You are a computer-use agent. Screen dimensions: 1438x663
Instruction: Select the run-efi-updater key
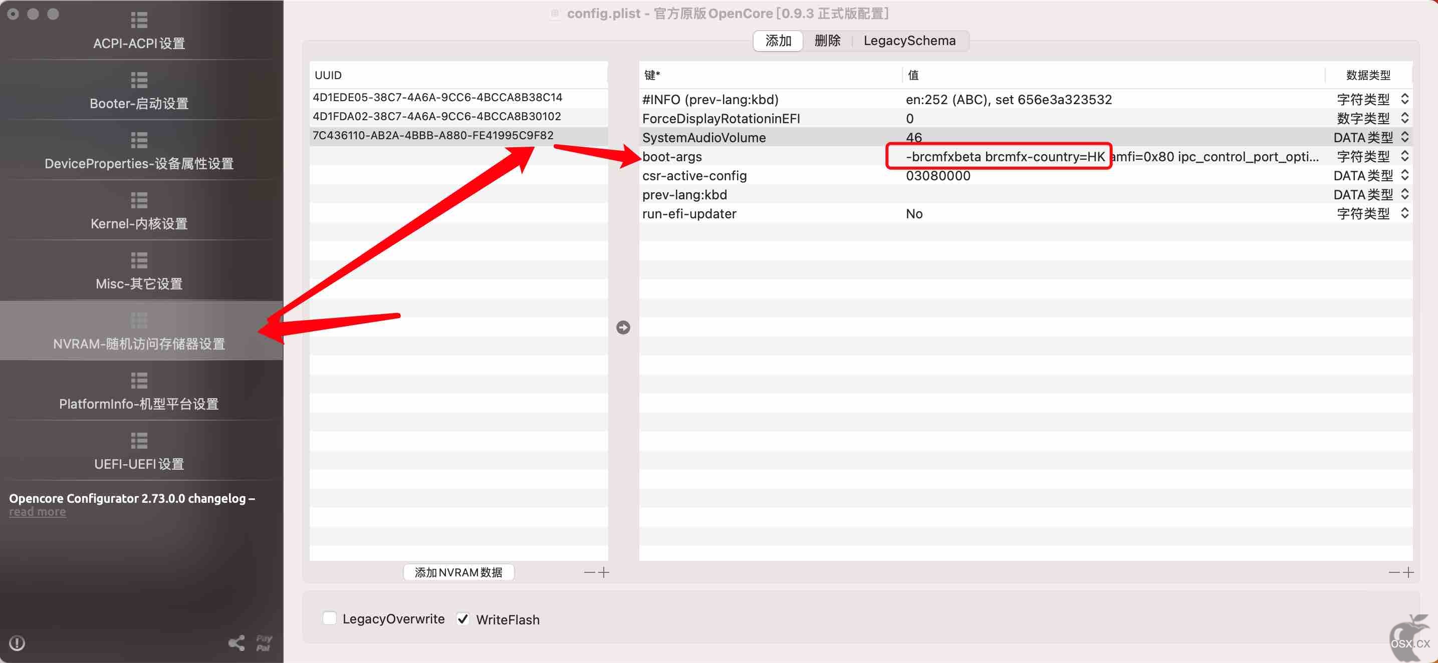coord(689,213)
